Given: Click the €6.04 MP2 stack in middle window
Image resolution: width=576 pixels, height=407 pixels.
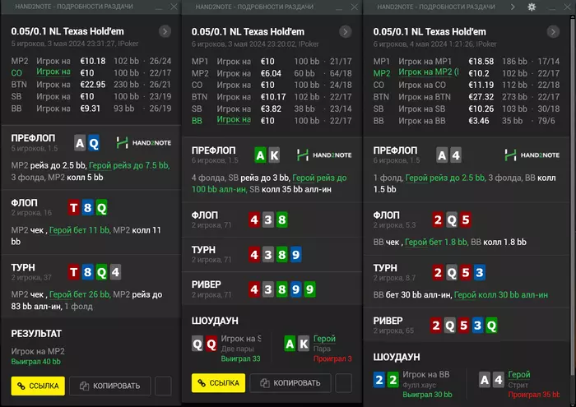Looking at the screenshot, I should (271, 73).
